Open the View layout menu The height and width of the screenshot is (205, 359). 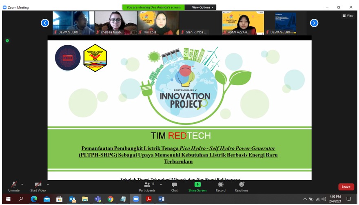coord(348,16)
